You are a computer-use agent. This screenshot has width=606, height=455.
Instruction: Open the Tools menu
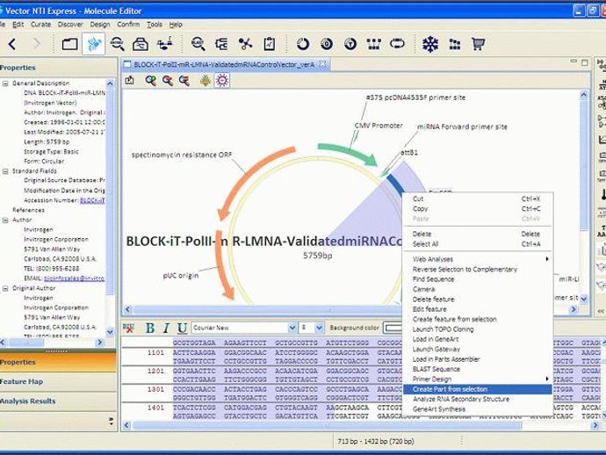pyautogui.click(x=155, y=25)
